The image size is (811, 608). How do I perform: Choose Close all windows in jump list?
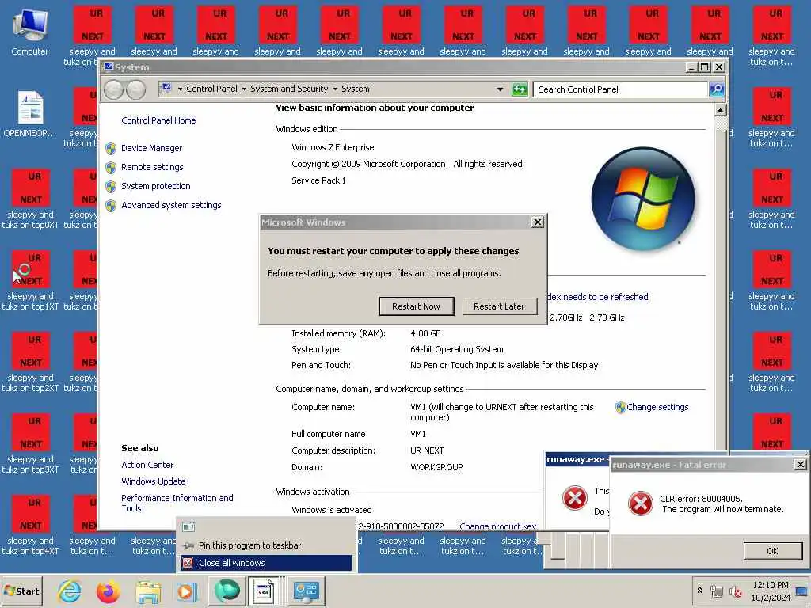coord(266,563)
